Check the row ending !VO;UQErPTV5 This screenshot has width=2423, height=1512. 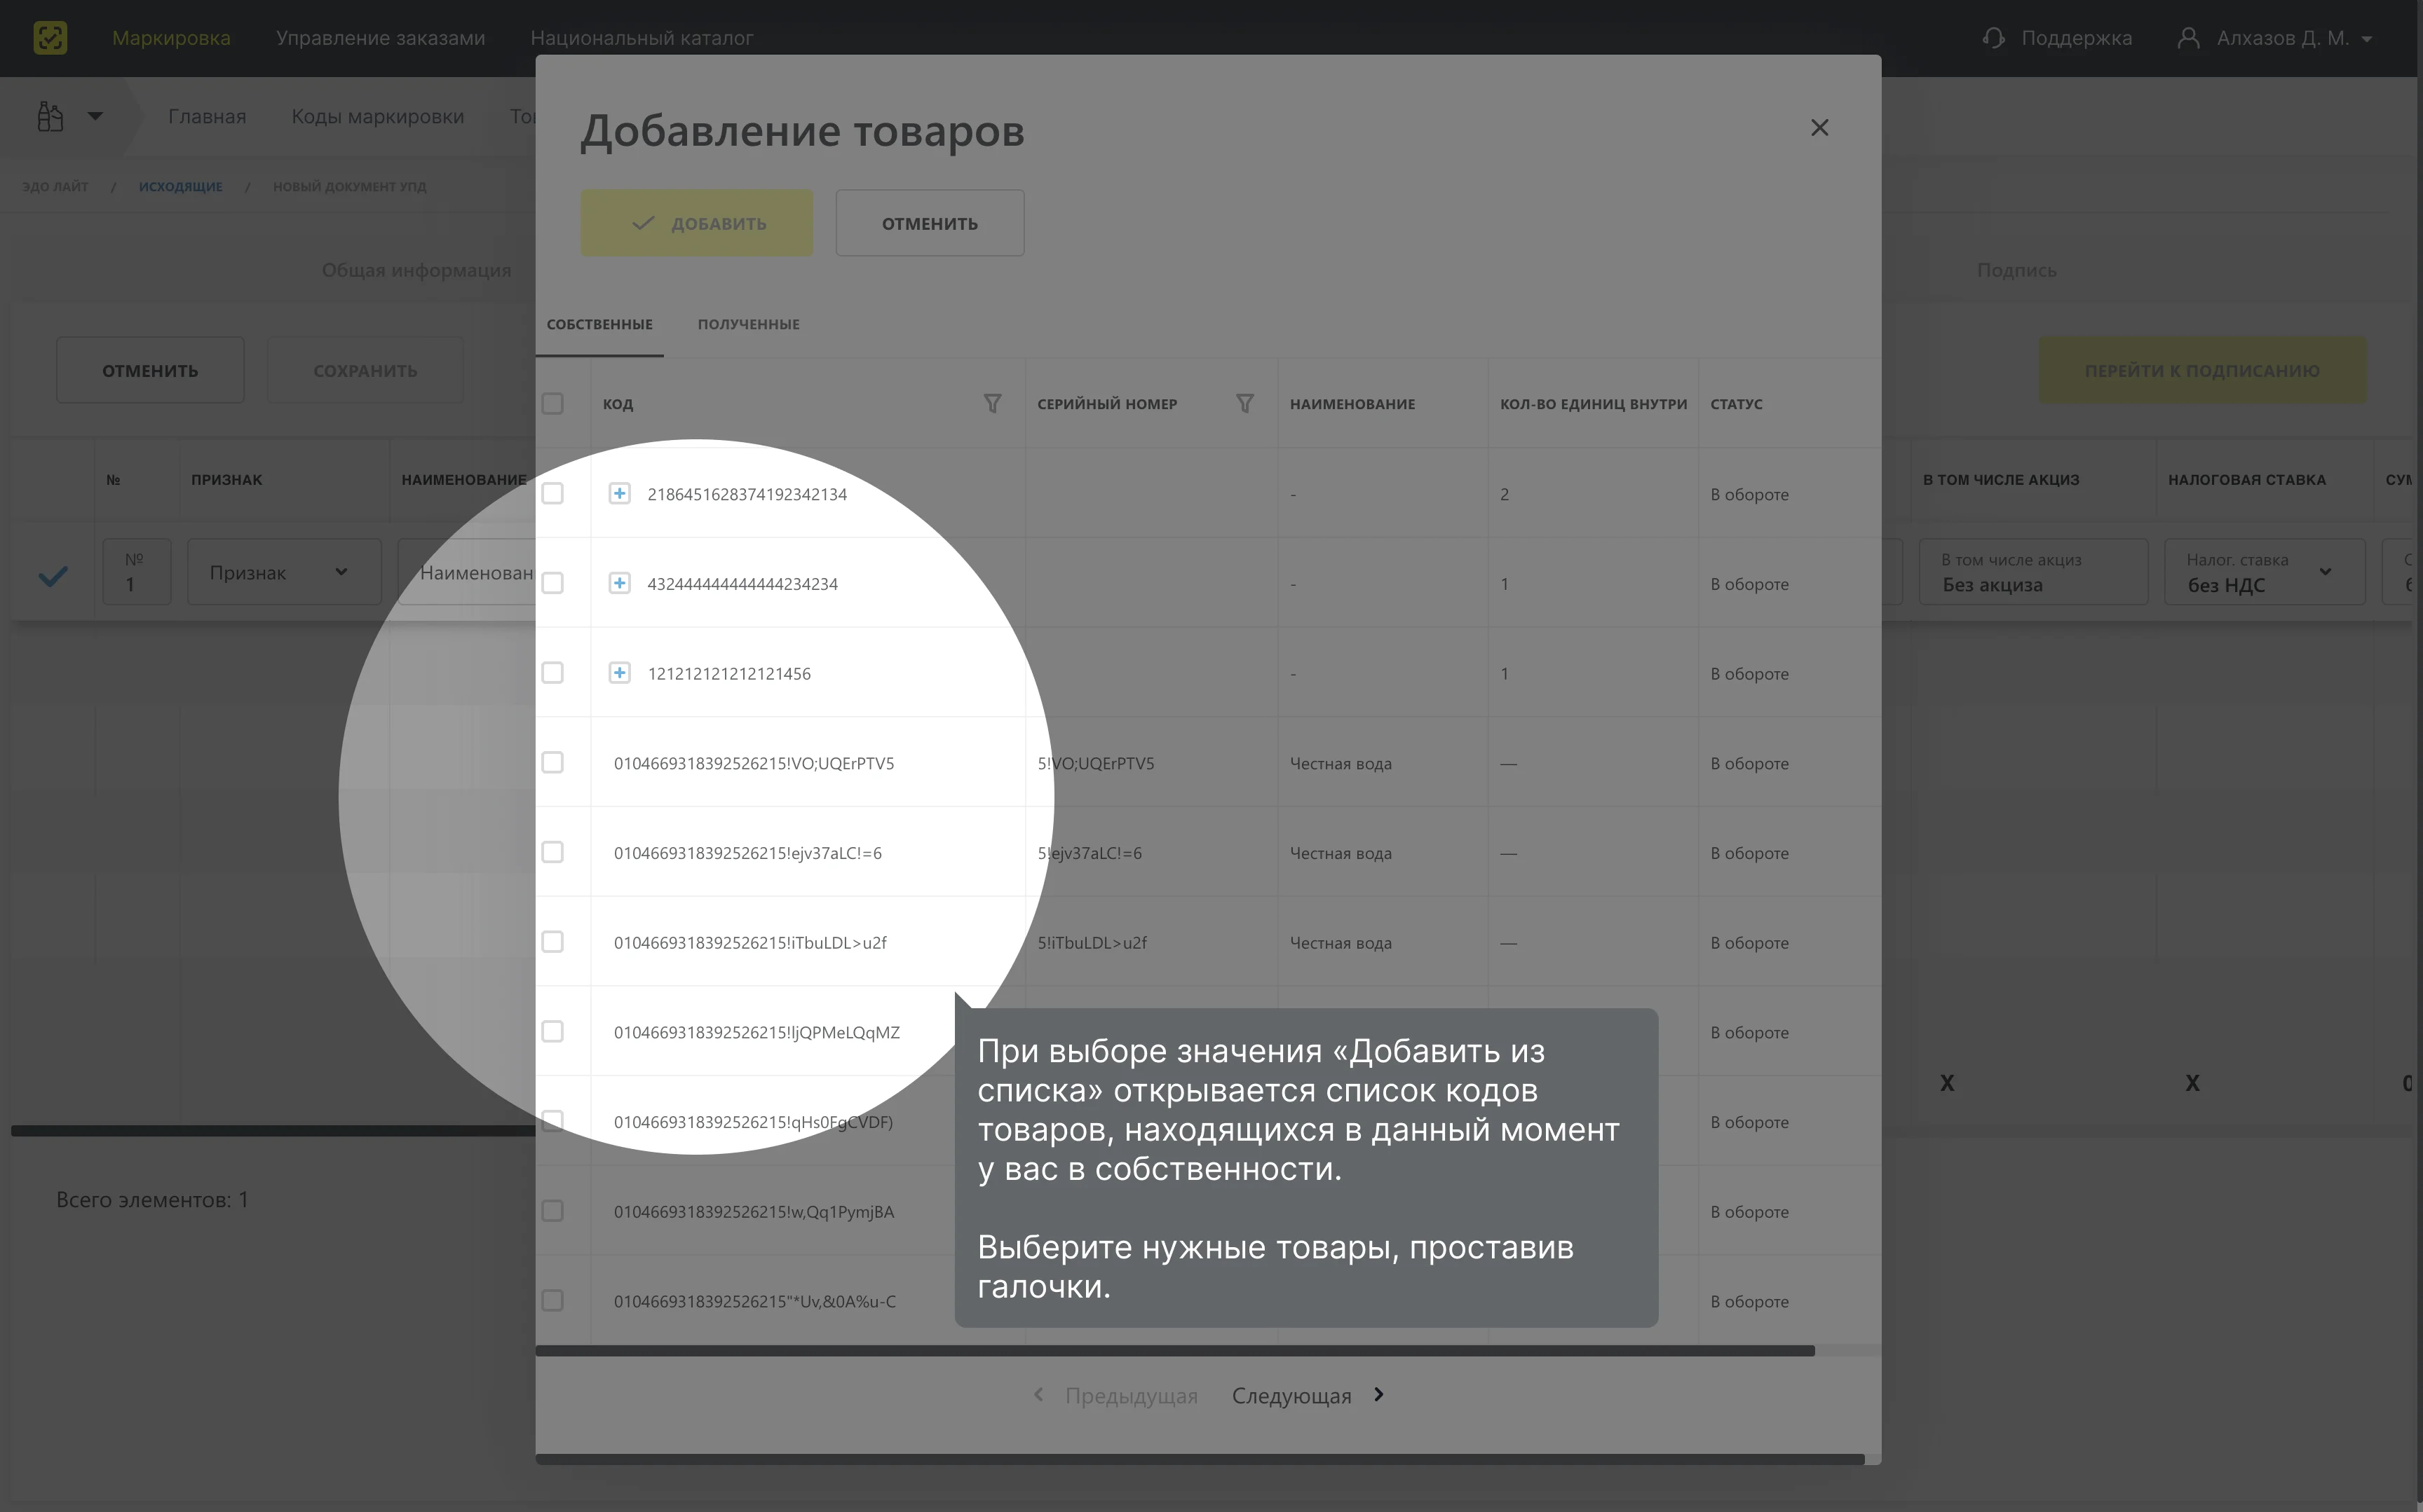[x=552, y=762]
